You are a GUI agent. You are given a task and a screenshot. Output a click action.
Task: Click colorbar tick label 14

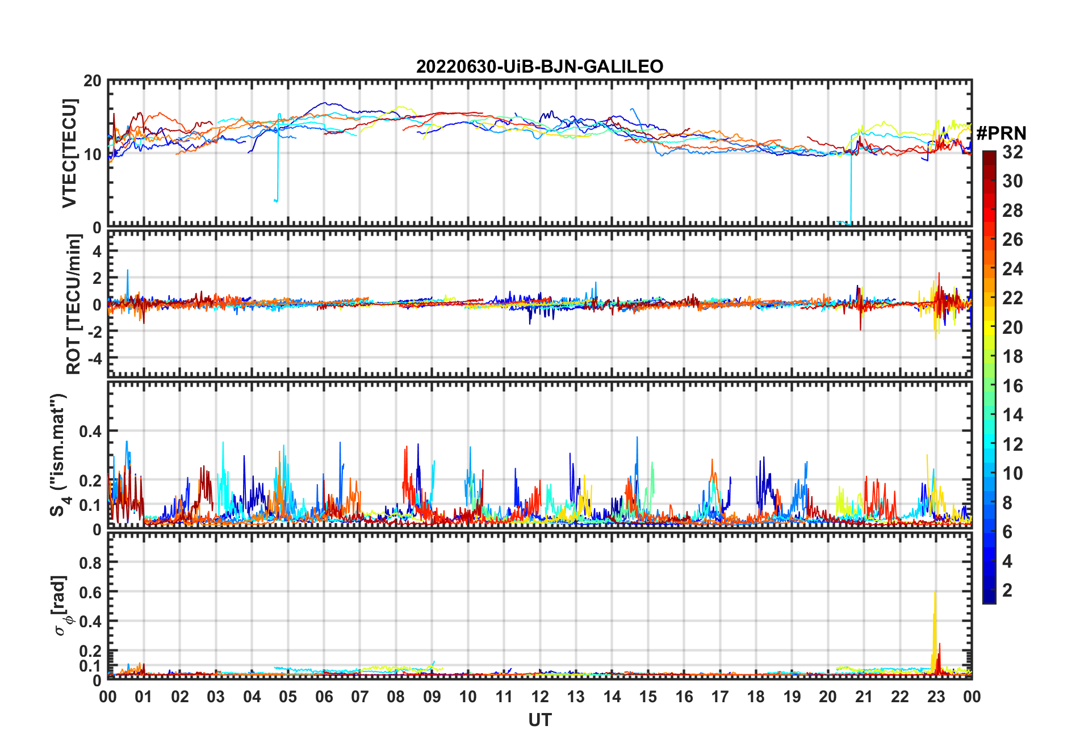1012,415
